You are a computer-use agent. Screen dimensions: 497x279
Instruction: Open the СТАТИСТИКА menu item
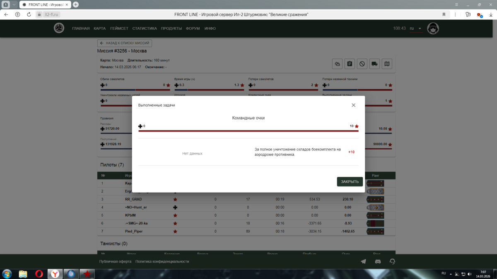tap(145, 29)
